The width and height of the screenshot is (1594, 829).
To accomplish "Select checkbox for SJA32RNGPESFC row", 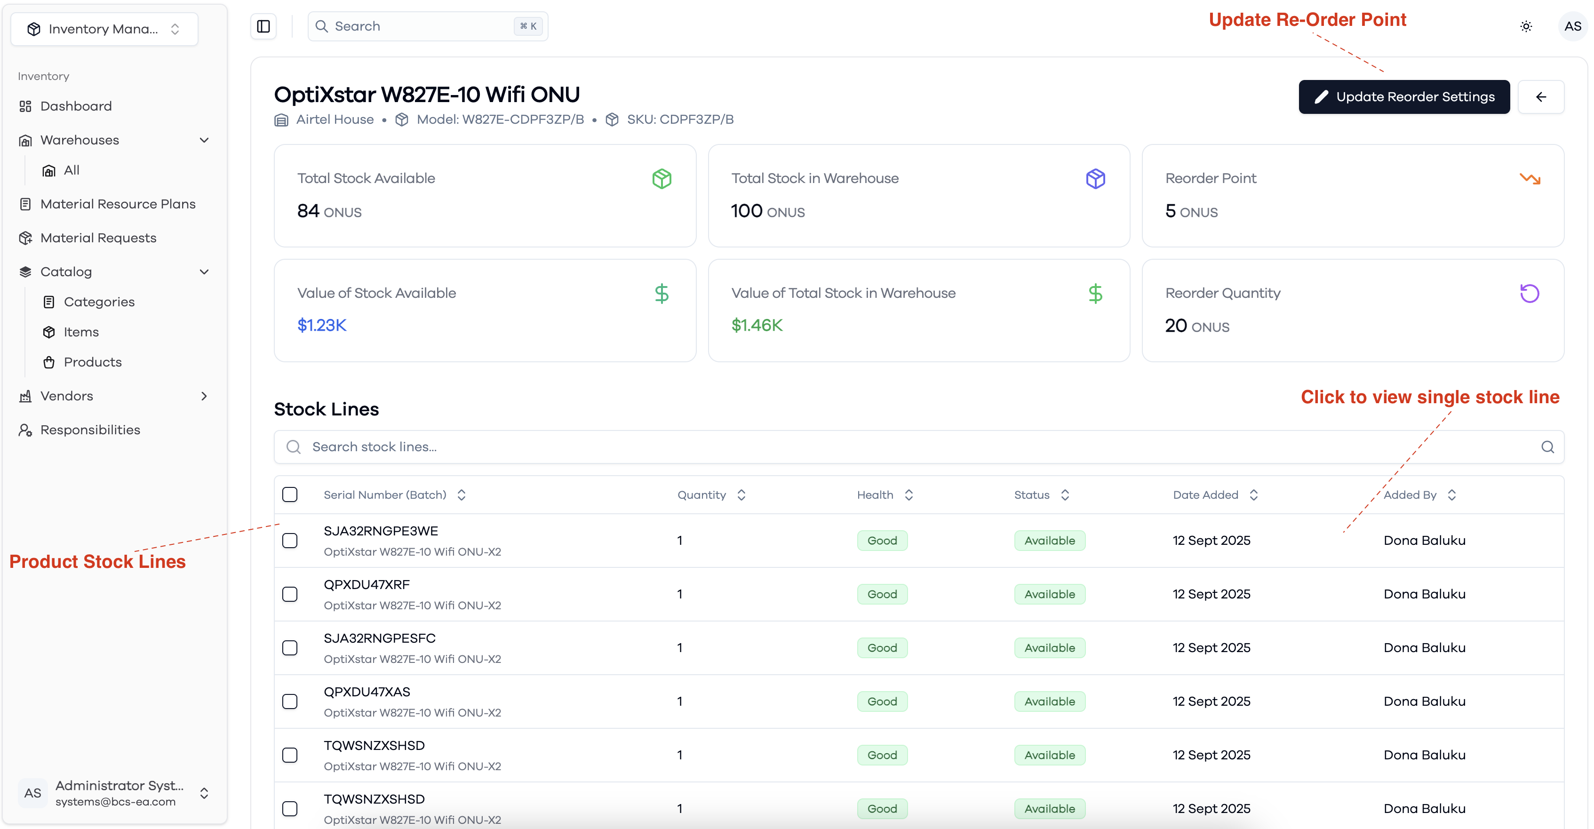I will pos(290,648).
